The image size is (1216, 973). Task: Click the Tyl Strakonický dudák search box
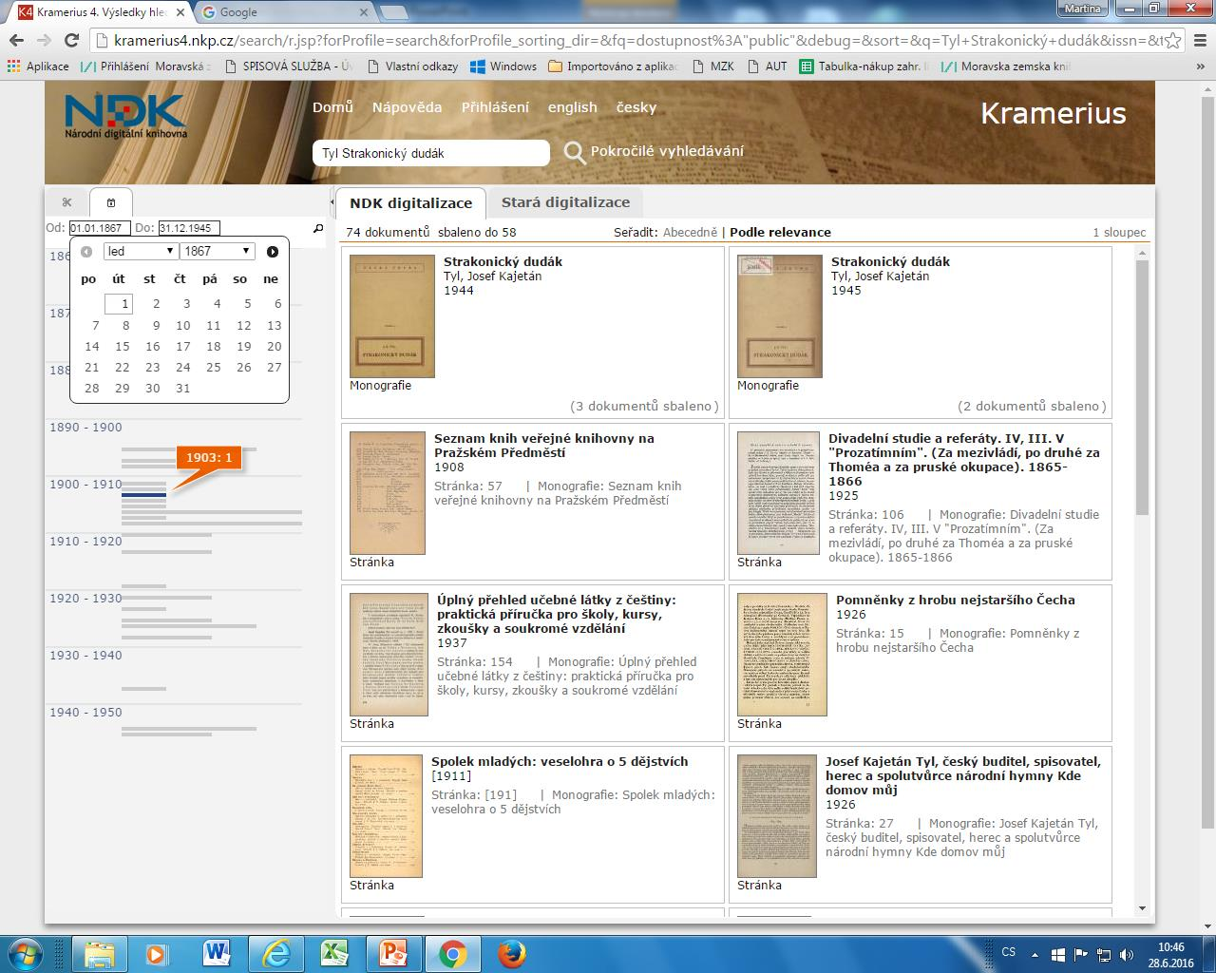[431, 153]
